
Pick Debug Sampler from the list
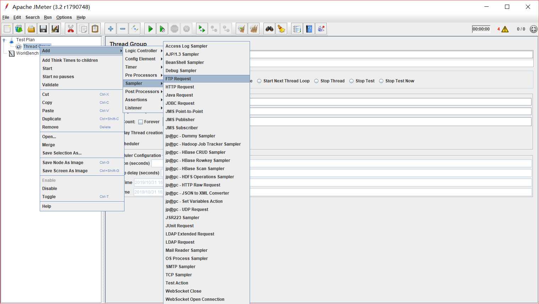207,71
